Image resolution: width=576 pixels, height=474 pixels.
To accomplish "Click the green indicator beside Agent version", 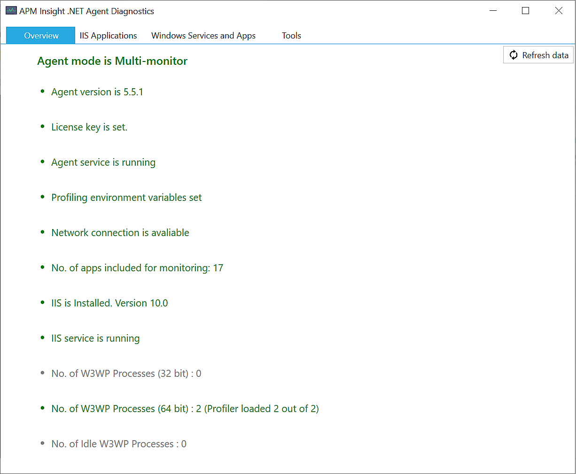I will (42, 92).
